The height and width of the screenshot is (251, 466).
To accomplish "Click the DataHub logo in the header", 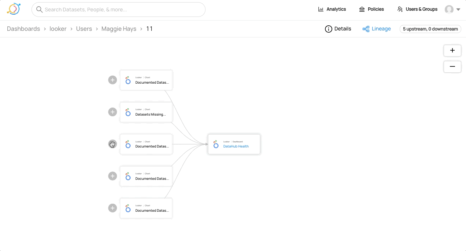I will (x=14, y=9).
